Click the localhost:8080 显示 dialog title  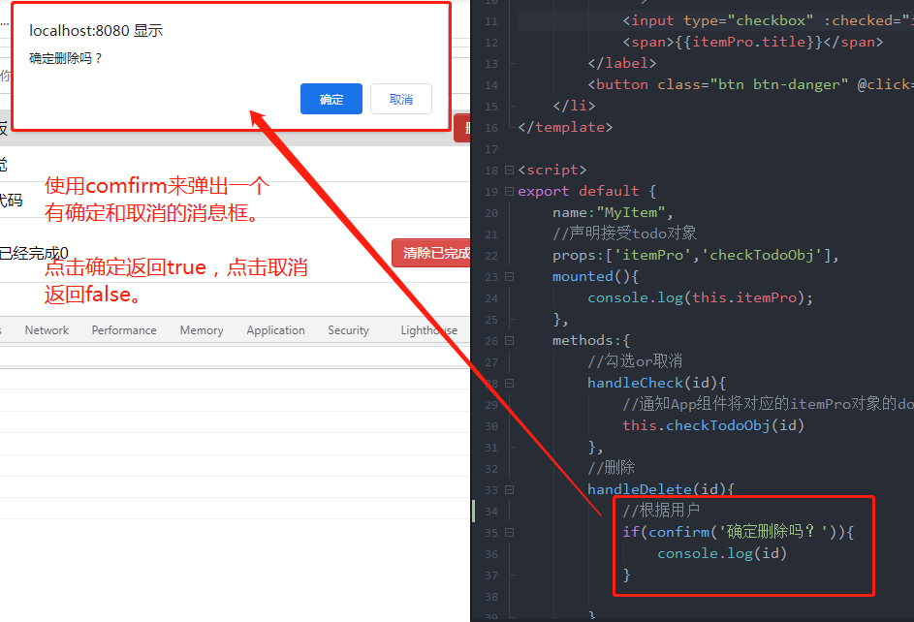pos(96,30)
